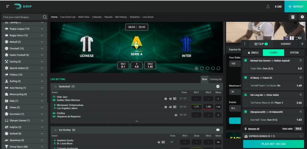Open MC match center for Anaheim Ducks game

tap(163, 142)
